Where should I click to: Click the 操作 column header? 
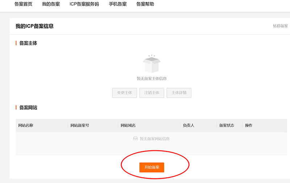click(249, 125)
